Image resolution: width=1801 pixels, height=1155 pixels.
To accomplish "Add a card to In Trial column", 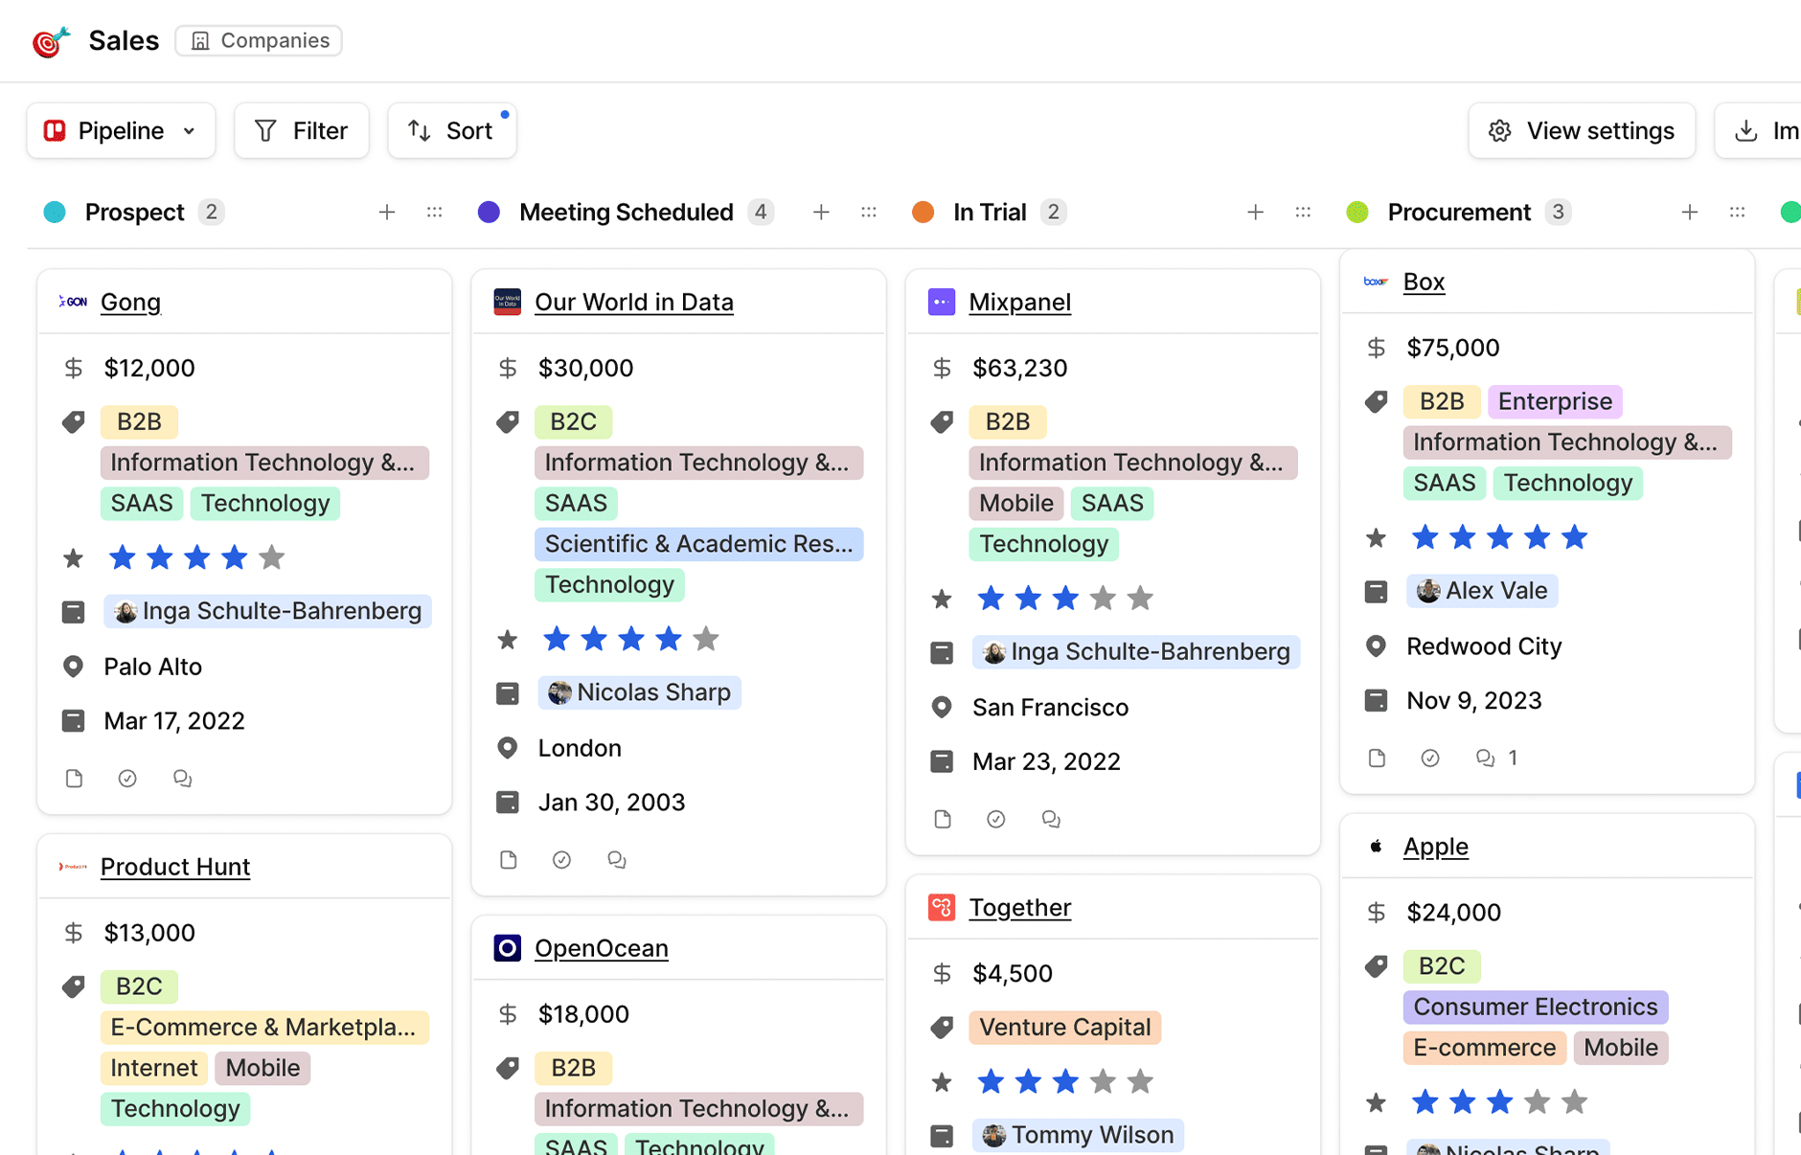I will (1256, 212).
